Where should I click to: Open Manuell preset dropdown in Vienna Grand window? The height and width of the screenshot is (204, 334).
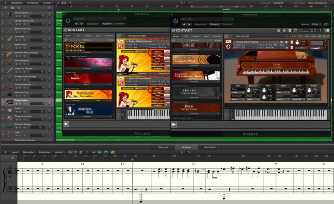pos(207,19)
